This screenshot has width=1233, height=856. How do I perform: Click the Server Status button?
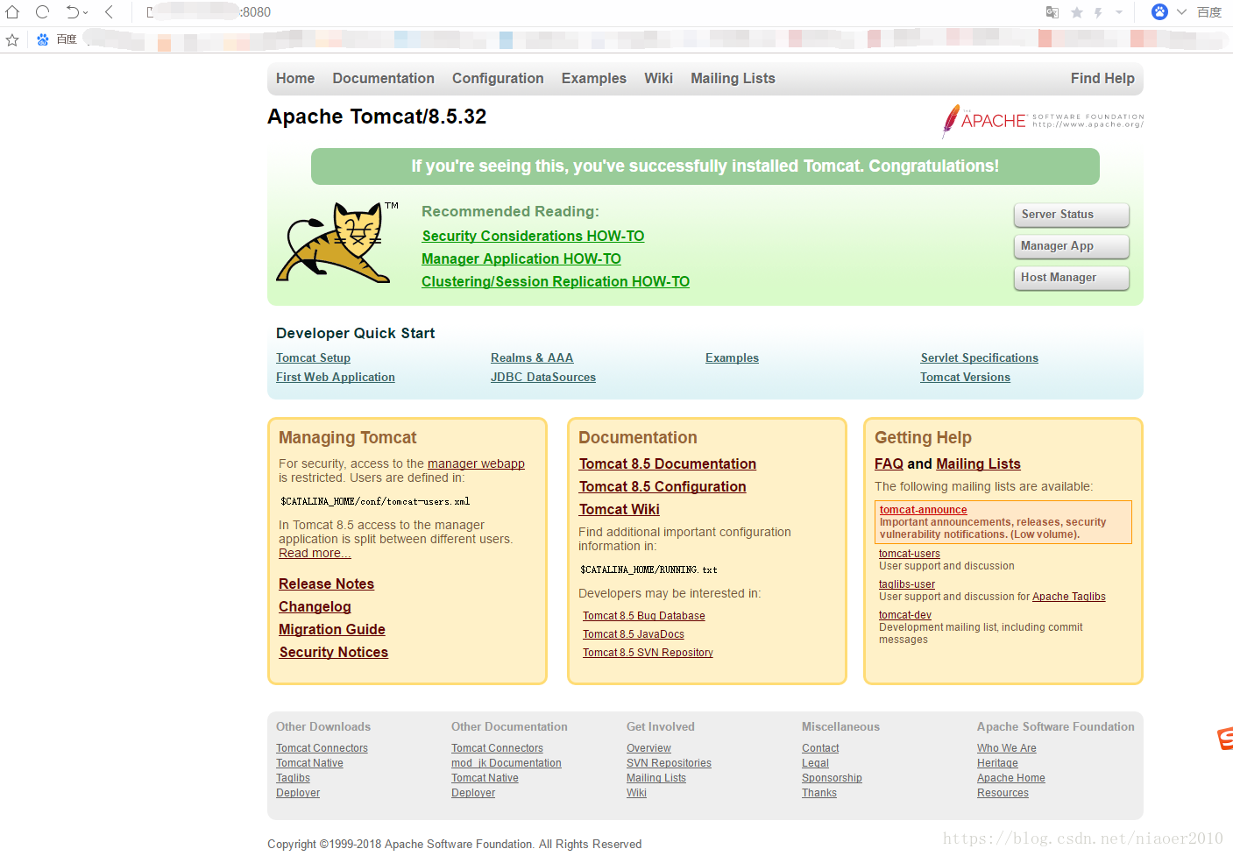pos(1071,215)
